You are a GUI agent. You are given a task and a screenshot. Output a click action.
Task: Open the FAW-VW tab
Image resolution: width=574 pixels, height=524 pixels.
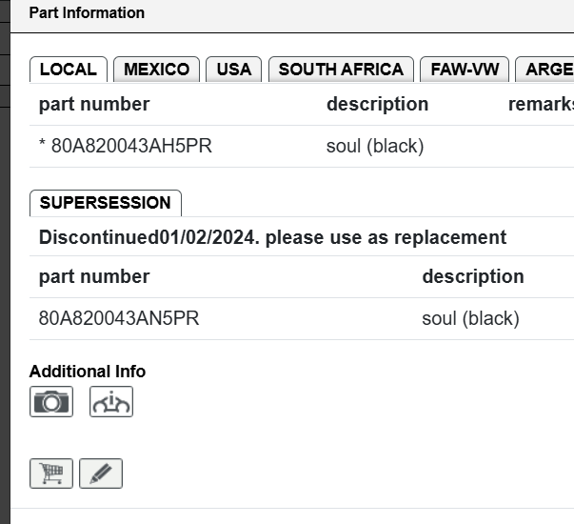(465, 70)
